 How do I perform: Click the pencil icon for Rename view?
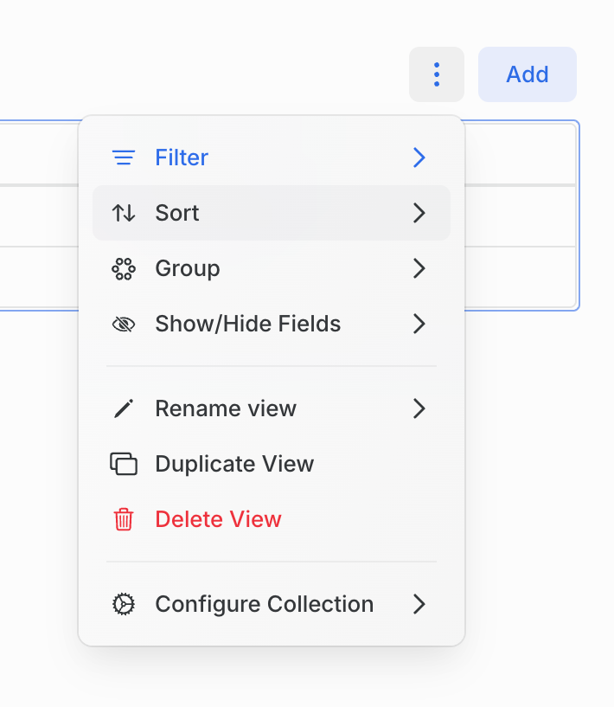tap(124, 408)
